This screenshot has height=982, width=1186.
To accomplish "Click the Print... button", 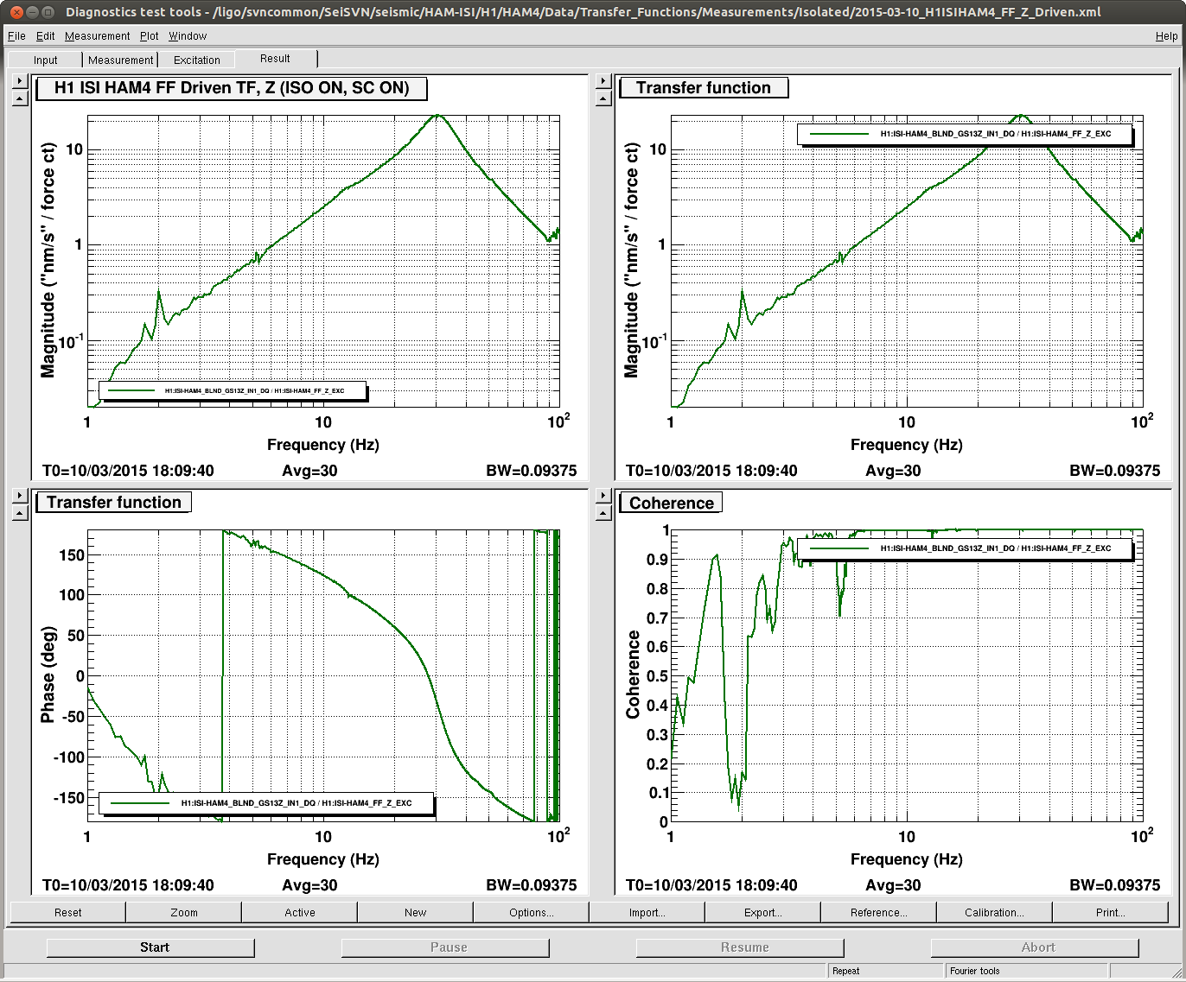I will [x=1110, y=912].
